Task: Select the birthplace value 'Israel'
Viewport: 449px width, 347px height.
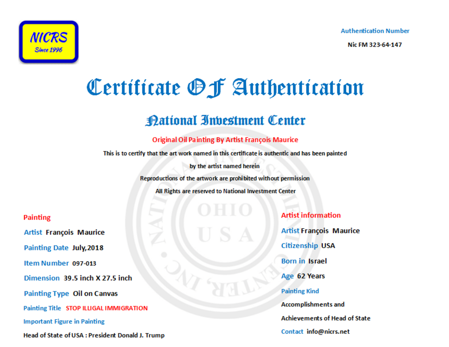Action: tap(317, 261)
